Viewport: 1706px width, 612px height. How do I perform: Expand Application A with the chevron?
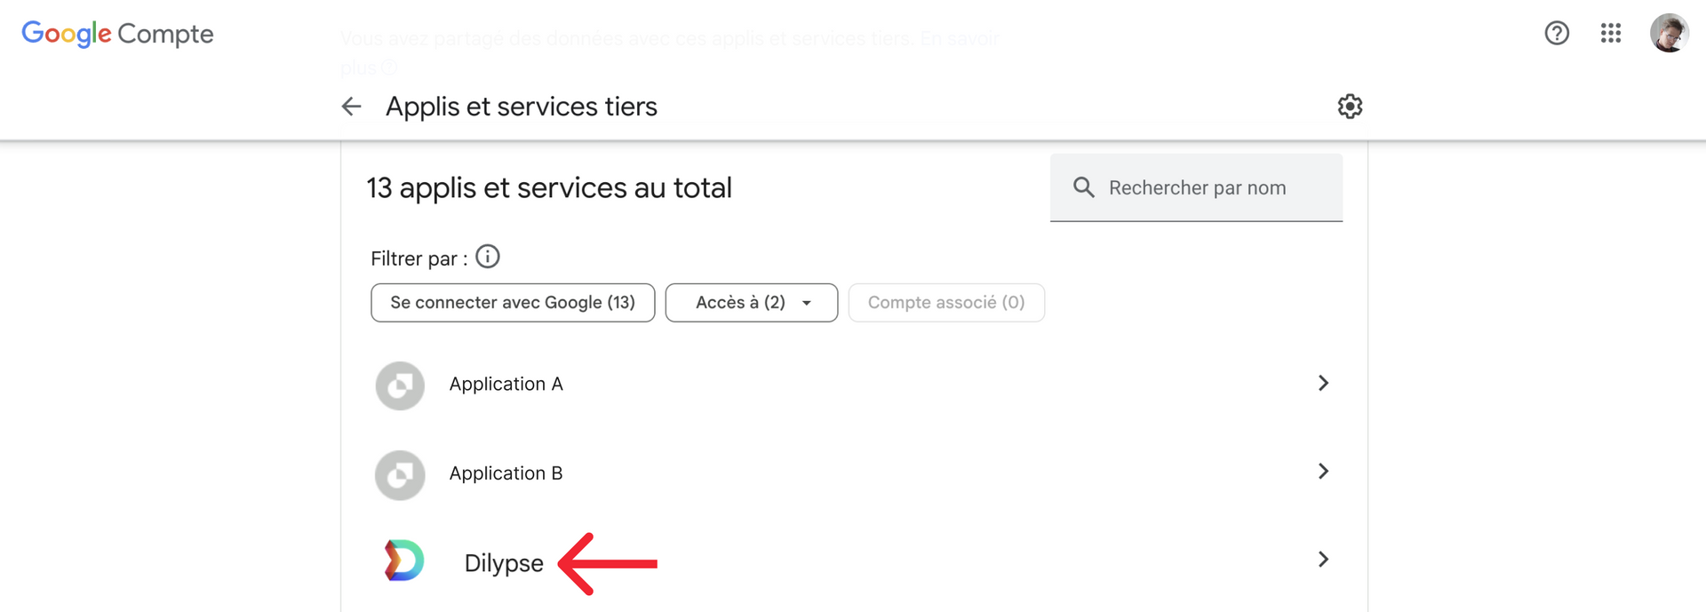(x=1323, y=383)
